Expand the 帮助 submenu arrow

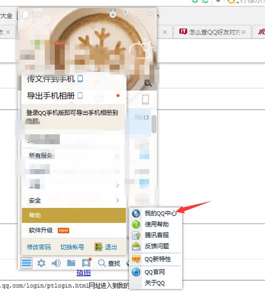pyautogui.click(x=117, y=215)
